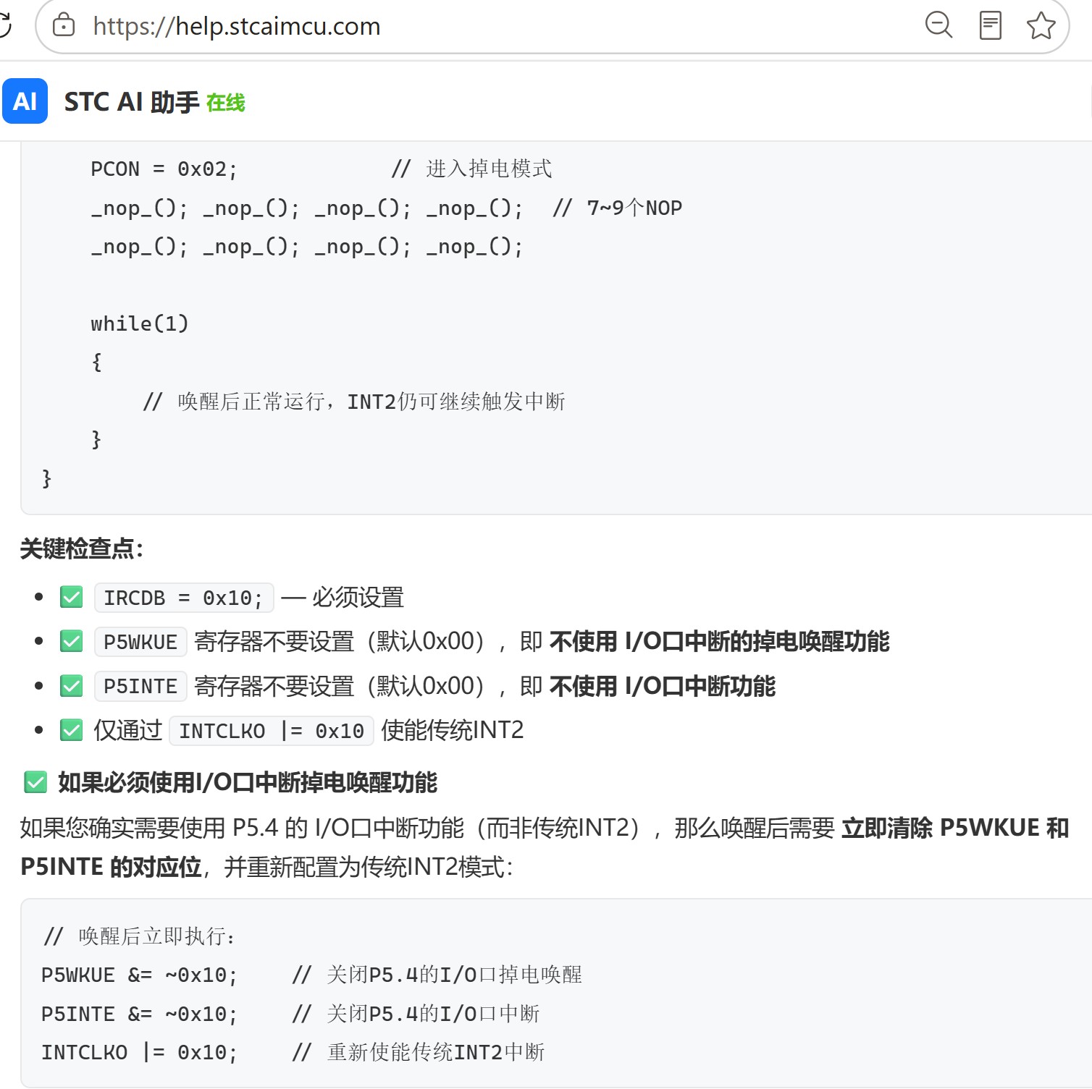The image size is (1092, 1089).
Task: Click the zoom out magnifier icon
Action: click(x=938, y=25)
